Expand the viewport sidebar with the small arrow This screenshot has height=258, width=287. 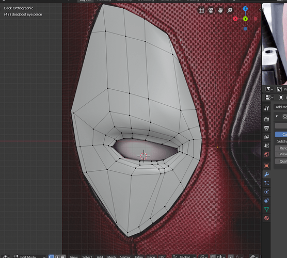[x=260, y=9]
